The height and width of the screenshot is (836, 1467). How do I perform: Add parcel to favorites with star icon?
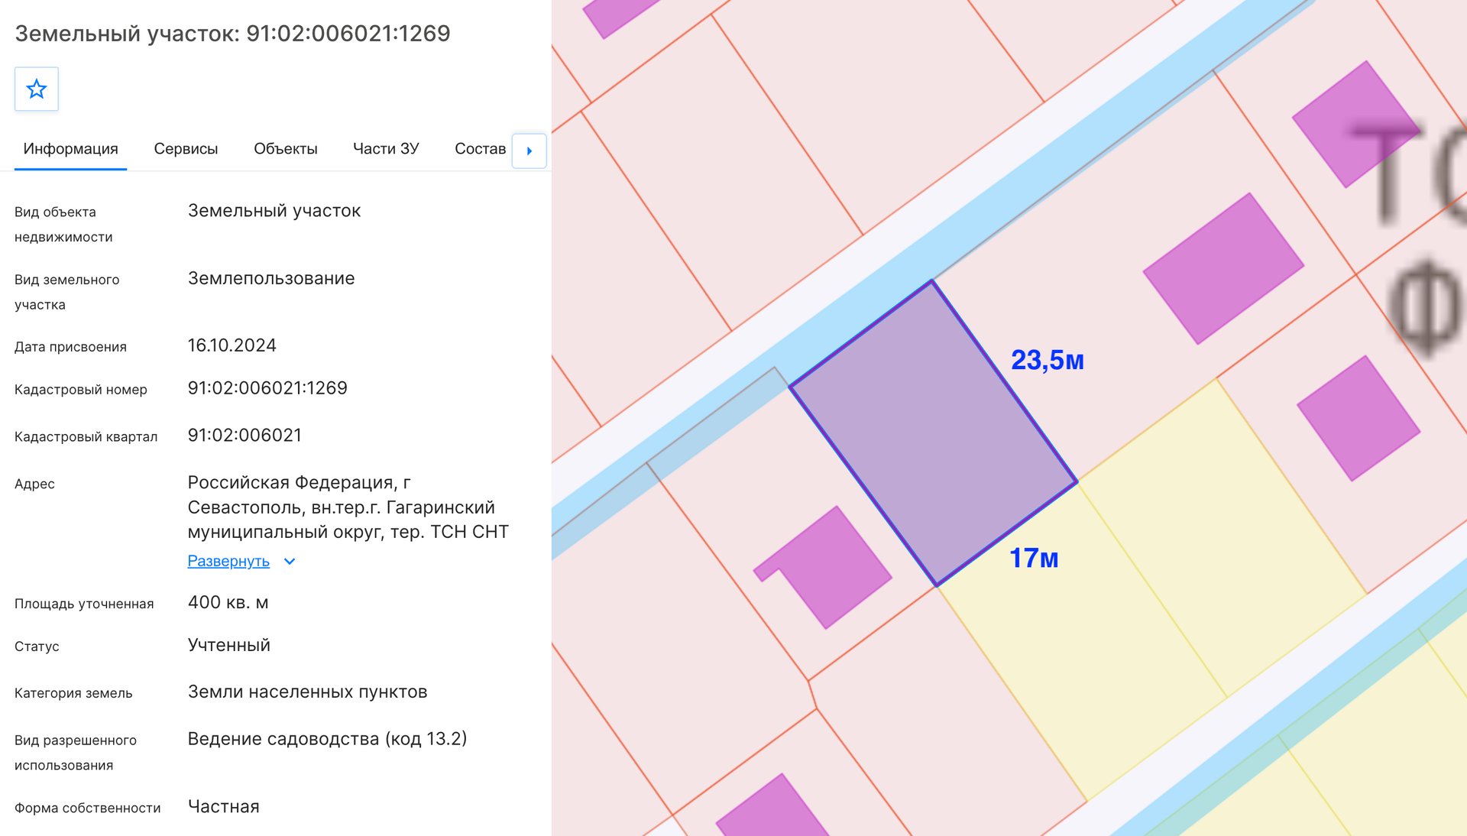pyautogui.click(x=37, y=89)
